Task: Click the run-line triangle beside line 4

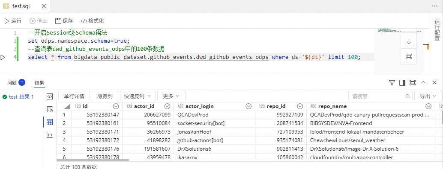Action: point(3,57)
